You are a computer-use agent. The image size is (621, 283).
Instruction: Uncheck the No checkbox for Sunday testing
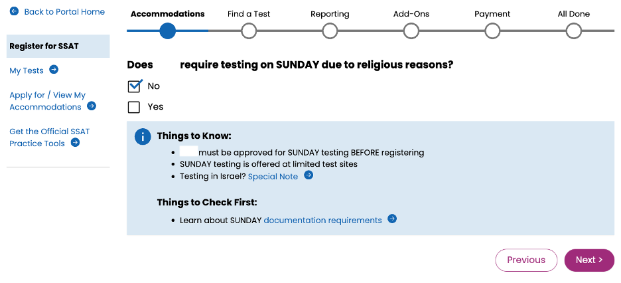134,86
